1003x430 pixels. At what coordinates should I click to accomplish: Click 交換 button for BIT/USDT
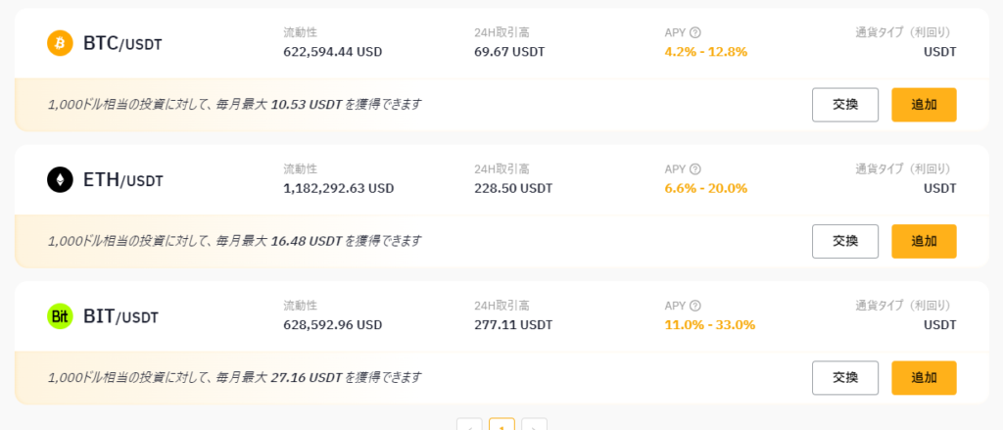click(845, 377)
